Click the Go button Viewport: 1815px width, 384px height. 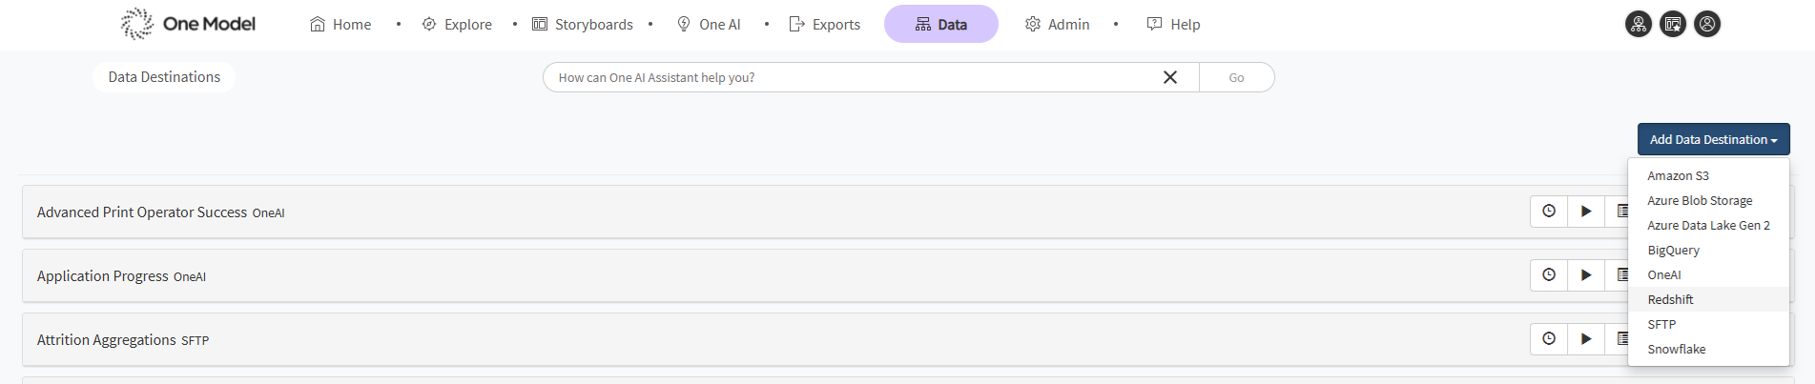coord(1236,77)
